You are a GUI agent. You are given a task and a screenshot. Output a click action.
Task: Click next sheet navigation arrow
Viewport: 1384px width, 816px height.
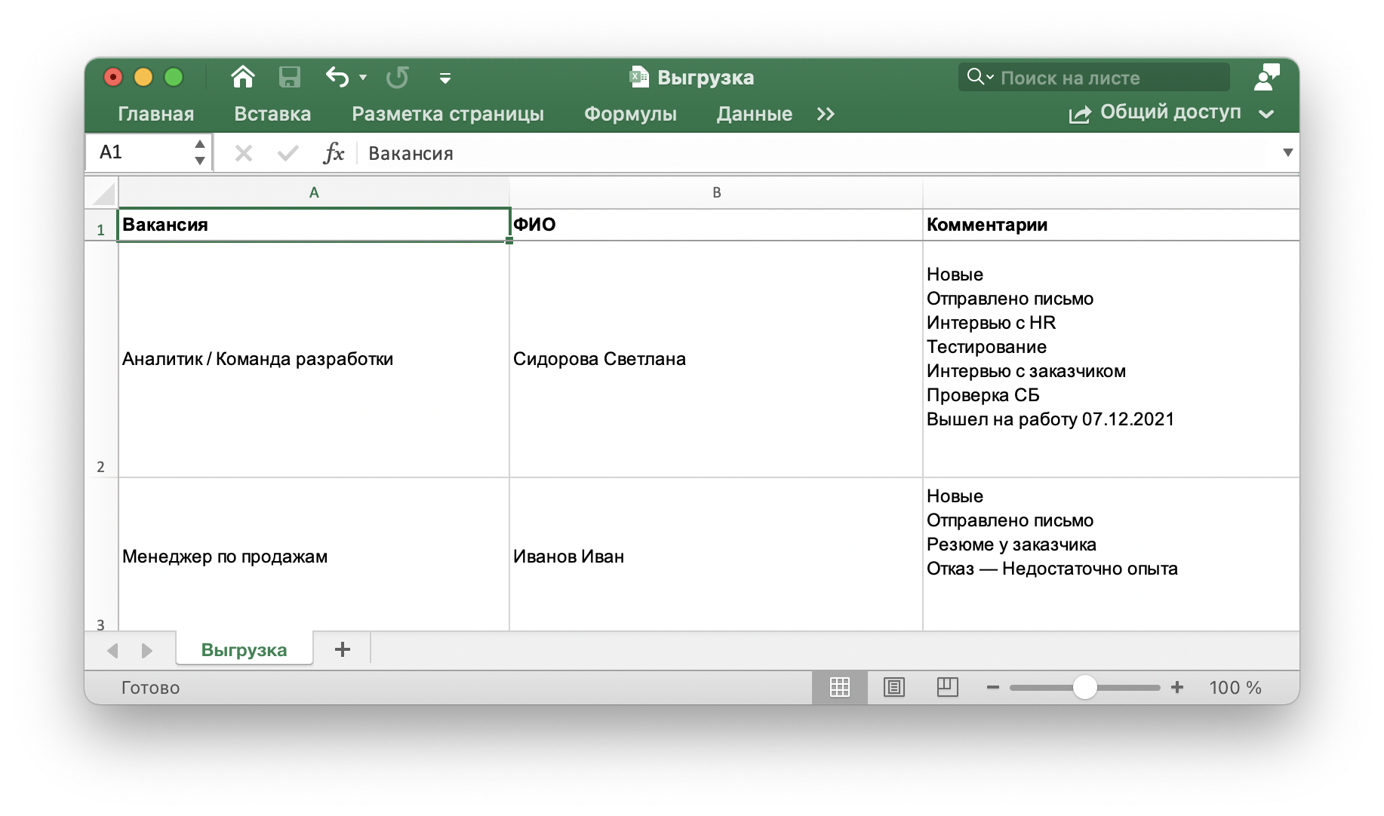coord(146,650)
